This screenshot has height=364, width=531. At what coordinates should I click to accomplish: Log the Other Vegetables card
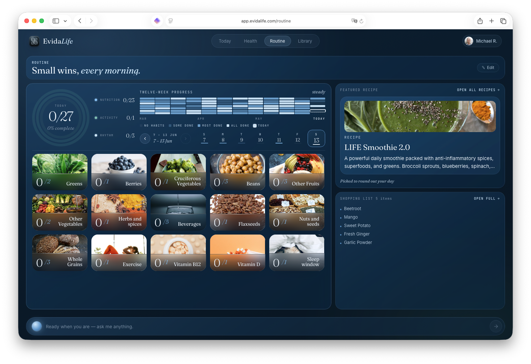point(60,212)
